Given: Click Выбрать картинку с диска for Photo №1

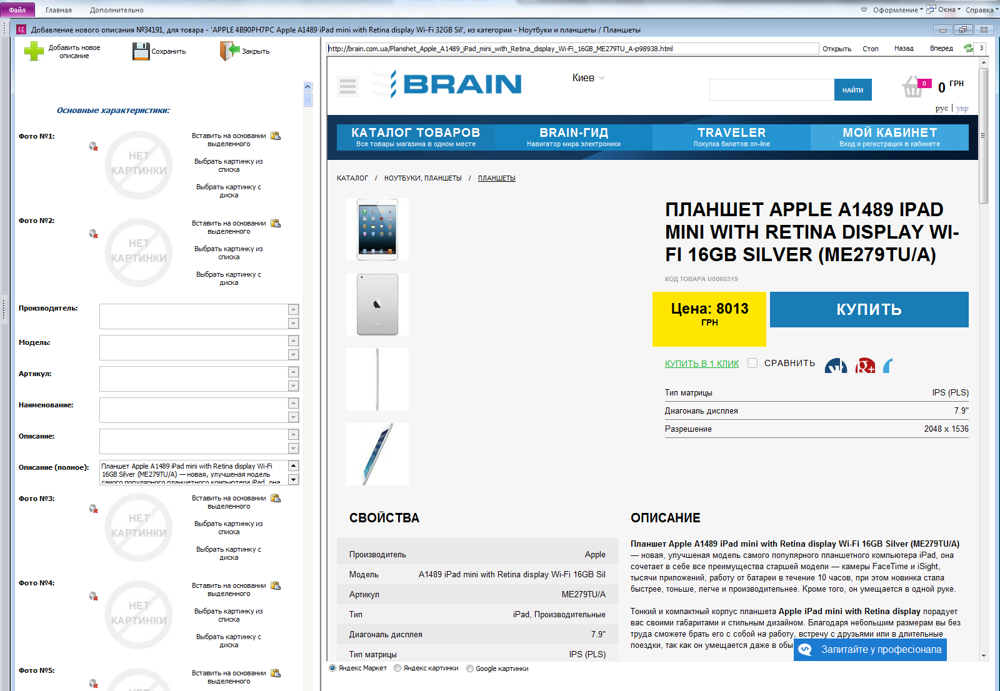Looking at the screenshot, I should tap(229, 191).
